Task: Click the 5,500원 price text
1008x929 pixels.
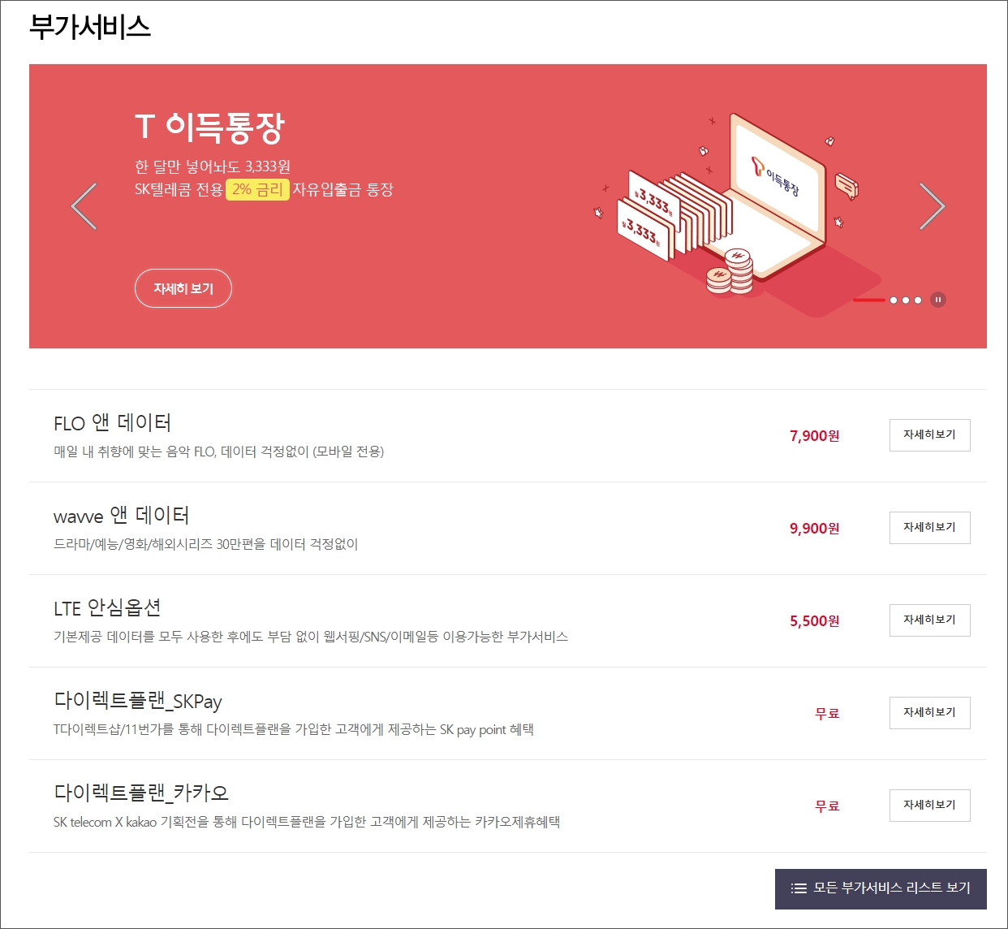Action: click(815, 621)
